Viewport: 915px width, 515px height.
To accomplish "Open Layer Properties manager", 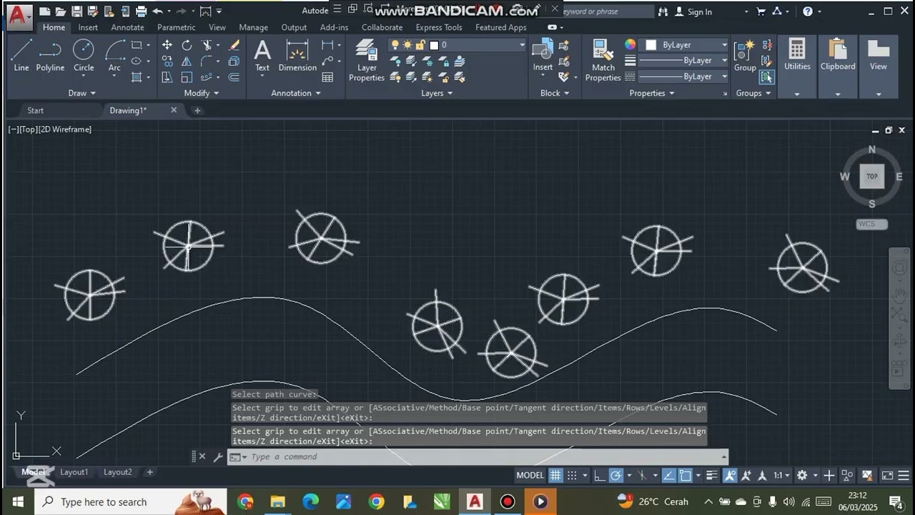I will click(x=367, y=61).
